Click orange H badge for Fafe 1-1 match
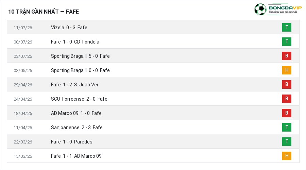306x170 pixels. click(x=287, y=156)
